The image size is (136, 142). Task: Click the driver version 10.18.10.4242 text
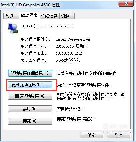(x=69, y=53)
